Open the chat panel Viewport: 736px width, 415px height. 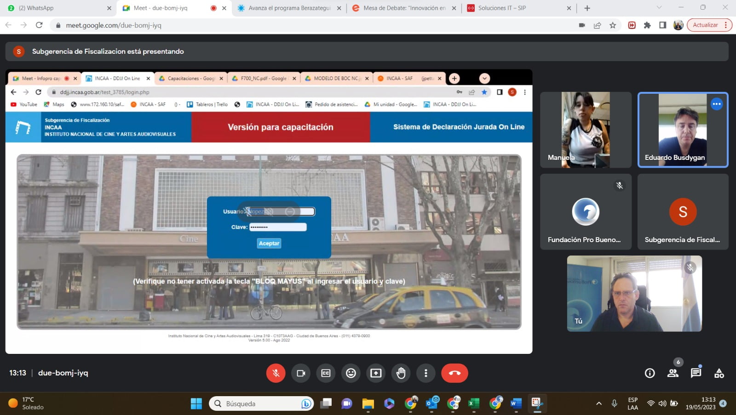pos(696,373)
